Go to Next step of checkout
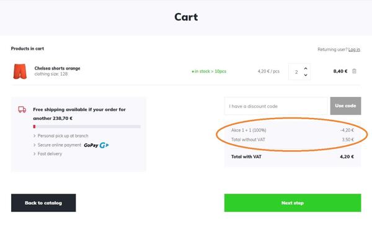This screenshot has width=372, height=226. click(x=293, y=202)
